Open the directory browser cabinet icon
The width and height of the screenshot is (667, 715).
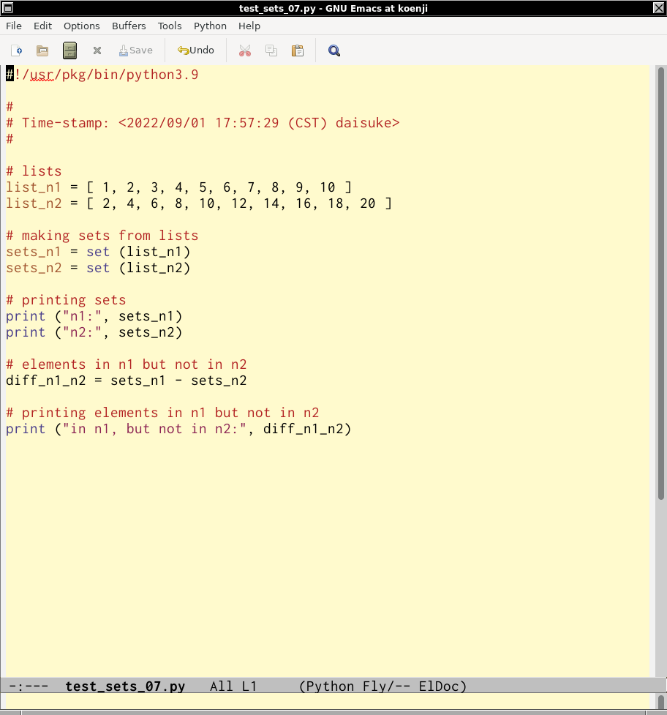pyautogui.click(x=69, y=50)
